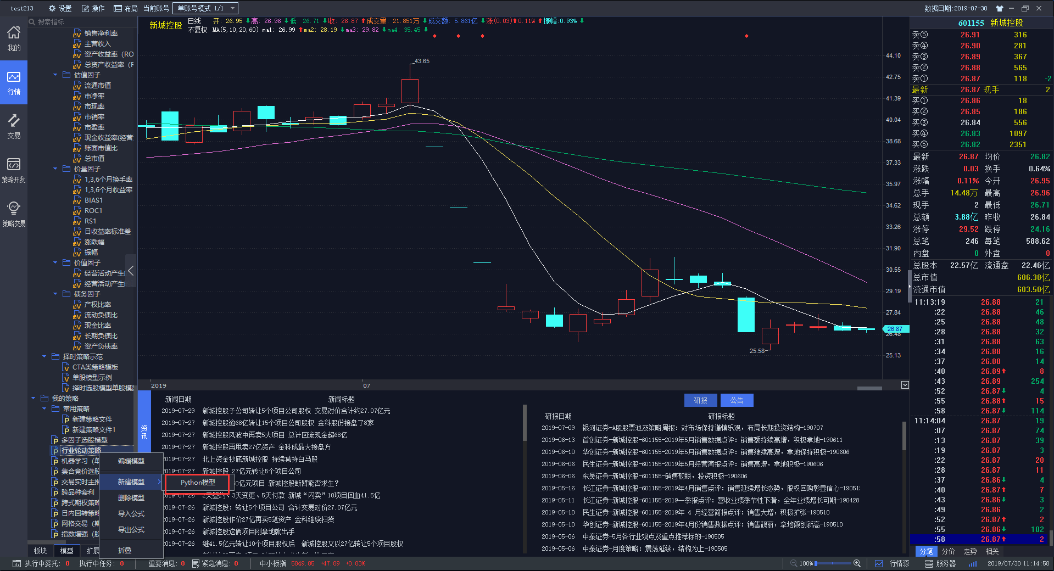Open the 单账号模式 account dropdown

point(205,8)
